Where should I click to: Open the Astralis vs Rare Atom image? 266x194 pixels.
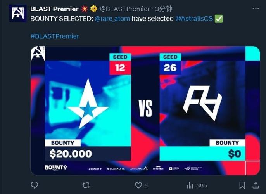coord(145,111)
